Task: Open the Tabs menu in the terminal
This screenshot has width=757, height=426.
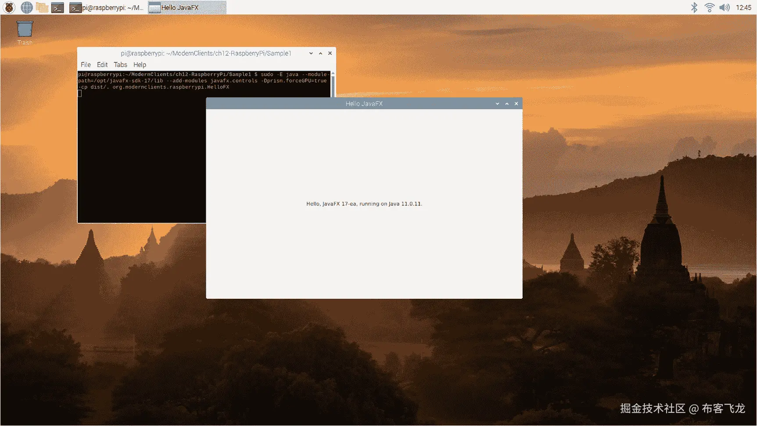Action: [120, 64]
